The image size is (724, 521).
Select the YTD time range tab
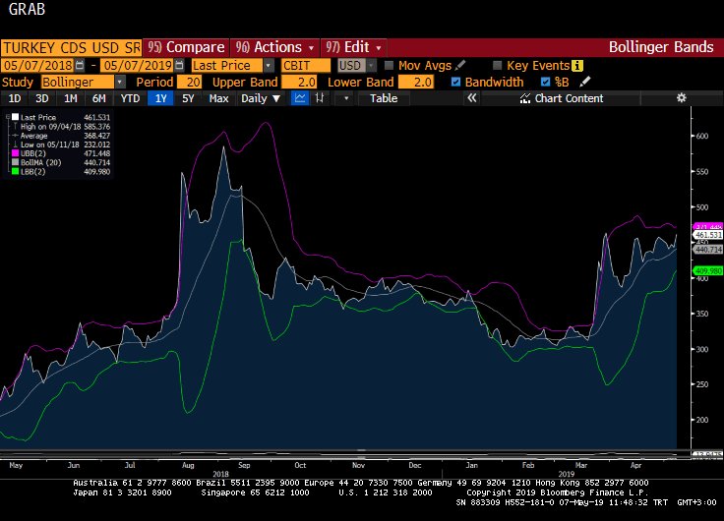[130, 98]
